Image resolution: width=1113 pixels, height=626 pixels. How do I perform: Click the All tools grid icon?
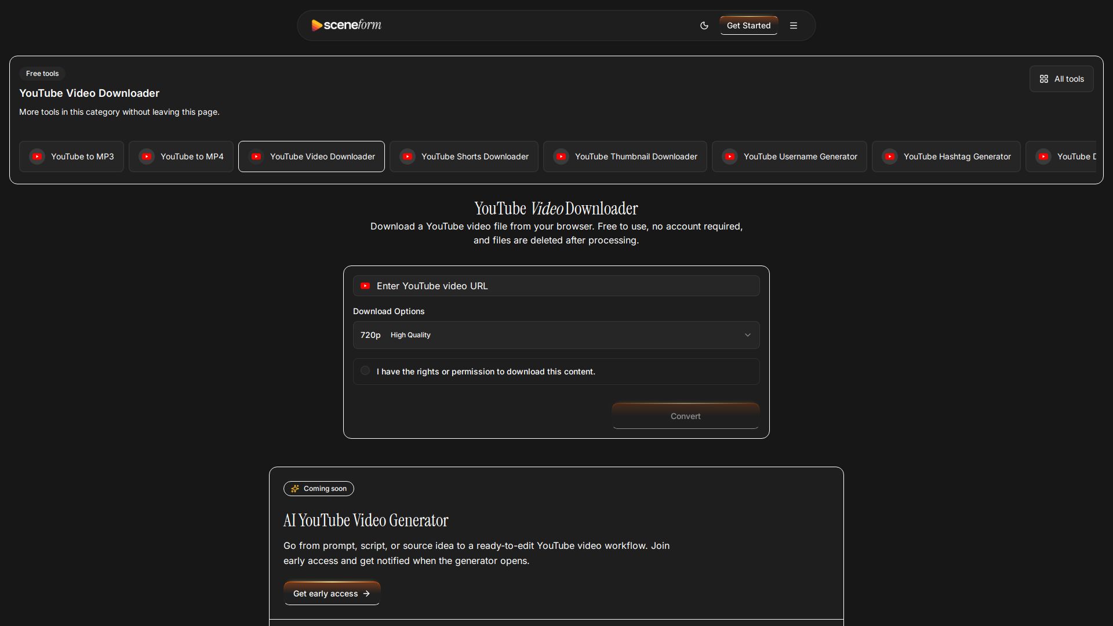pos(1044,79)
